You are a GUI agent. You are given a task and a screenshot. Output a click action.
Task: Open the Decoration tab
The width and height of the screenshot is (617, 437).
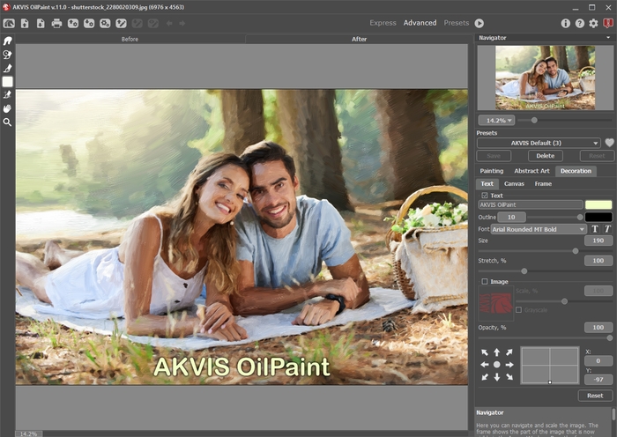[576, 171]
